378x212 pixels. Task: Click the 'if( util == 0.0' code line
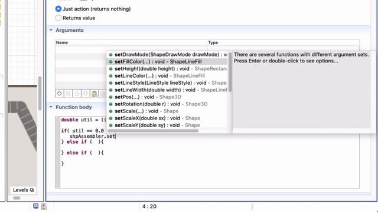click(x=83, y=131)
